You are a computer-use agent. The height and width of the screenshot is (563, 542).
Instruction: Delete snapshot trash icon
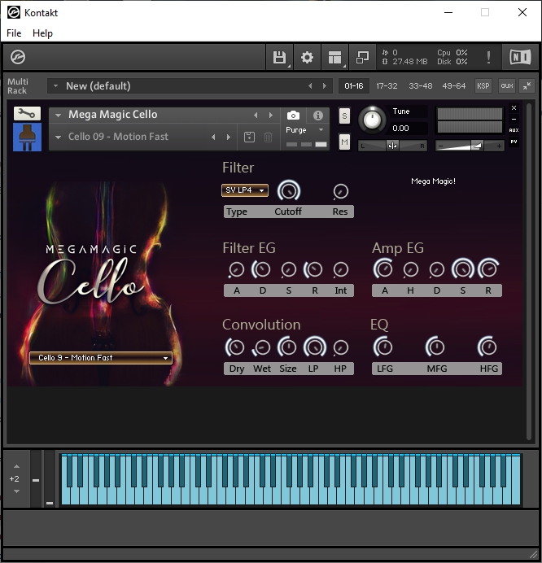pos(268,137)
